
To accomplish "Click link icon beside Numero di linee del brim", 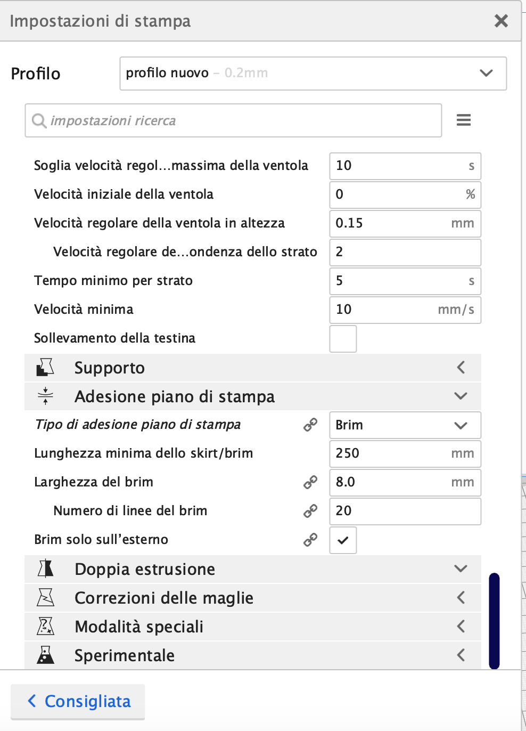I will coord(310,511).
